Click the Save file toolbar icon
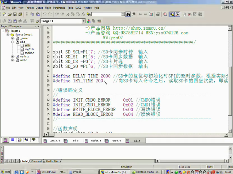233x174 pixels. click(15, 14)
